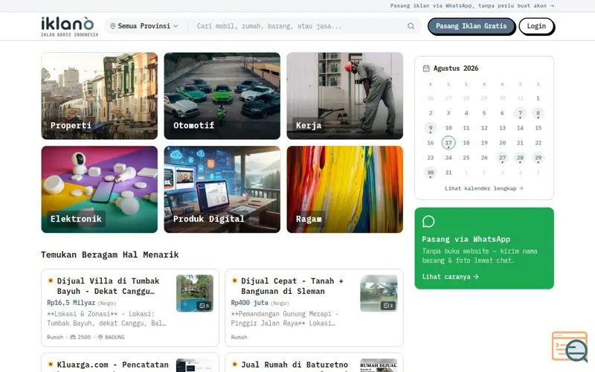This screenshot has width=595, height=372.
Task: Open the Produk Digital category tile
Action: click(x=222, y=190)
